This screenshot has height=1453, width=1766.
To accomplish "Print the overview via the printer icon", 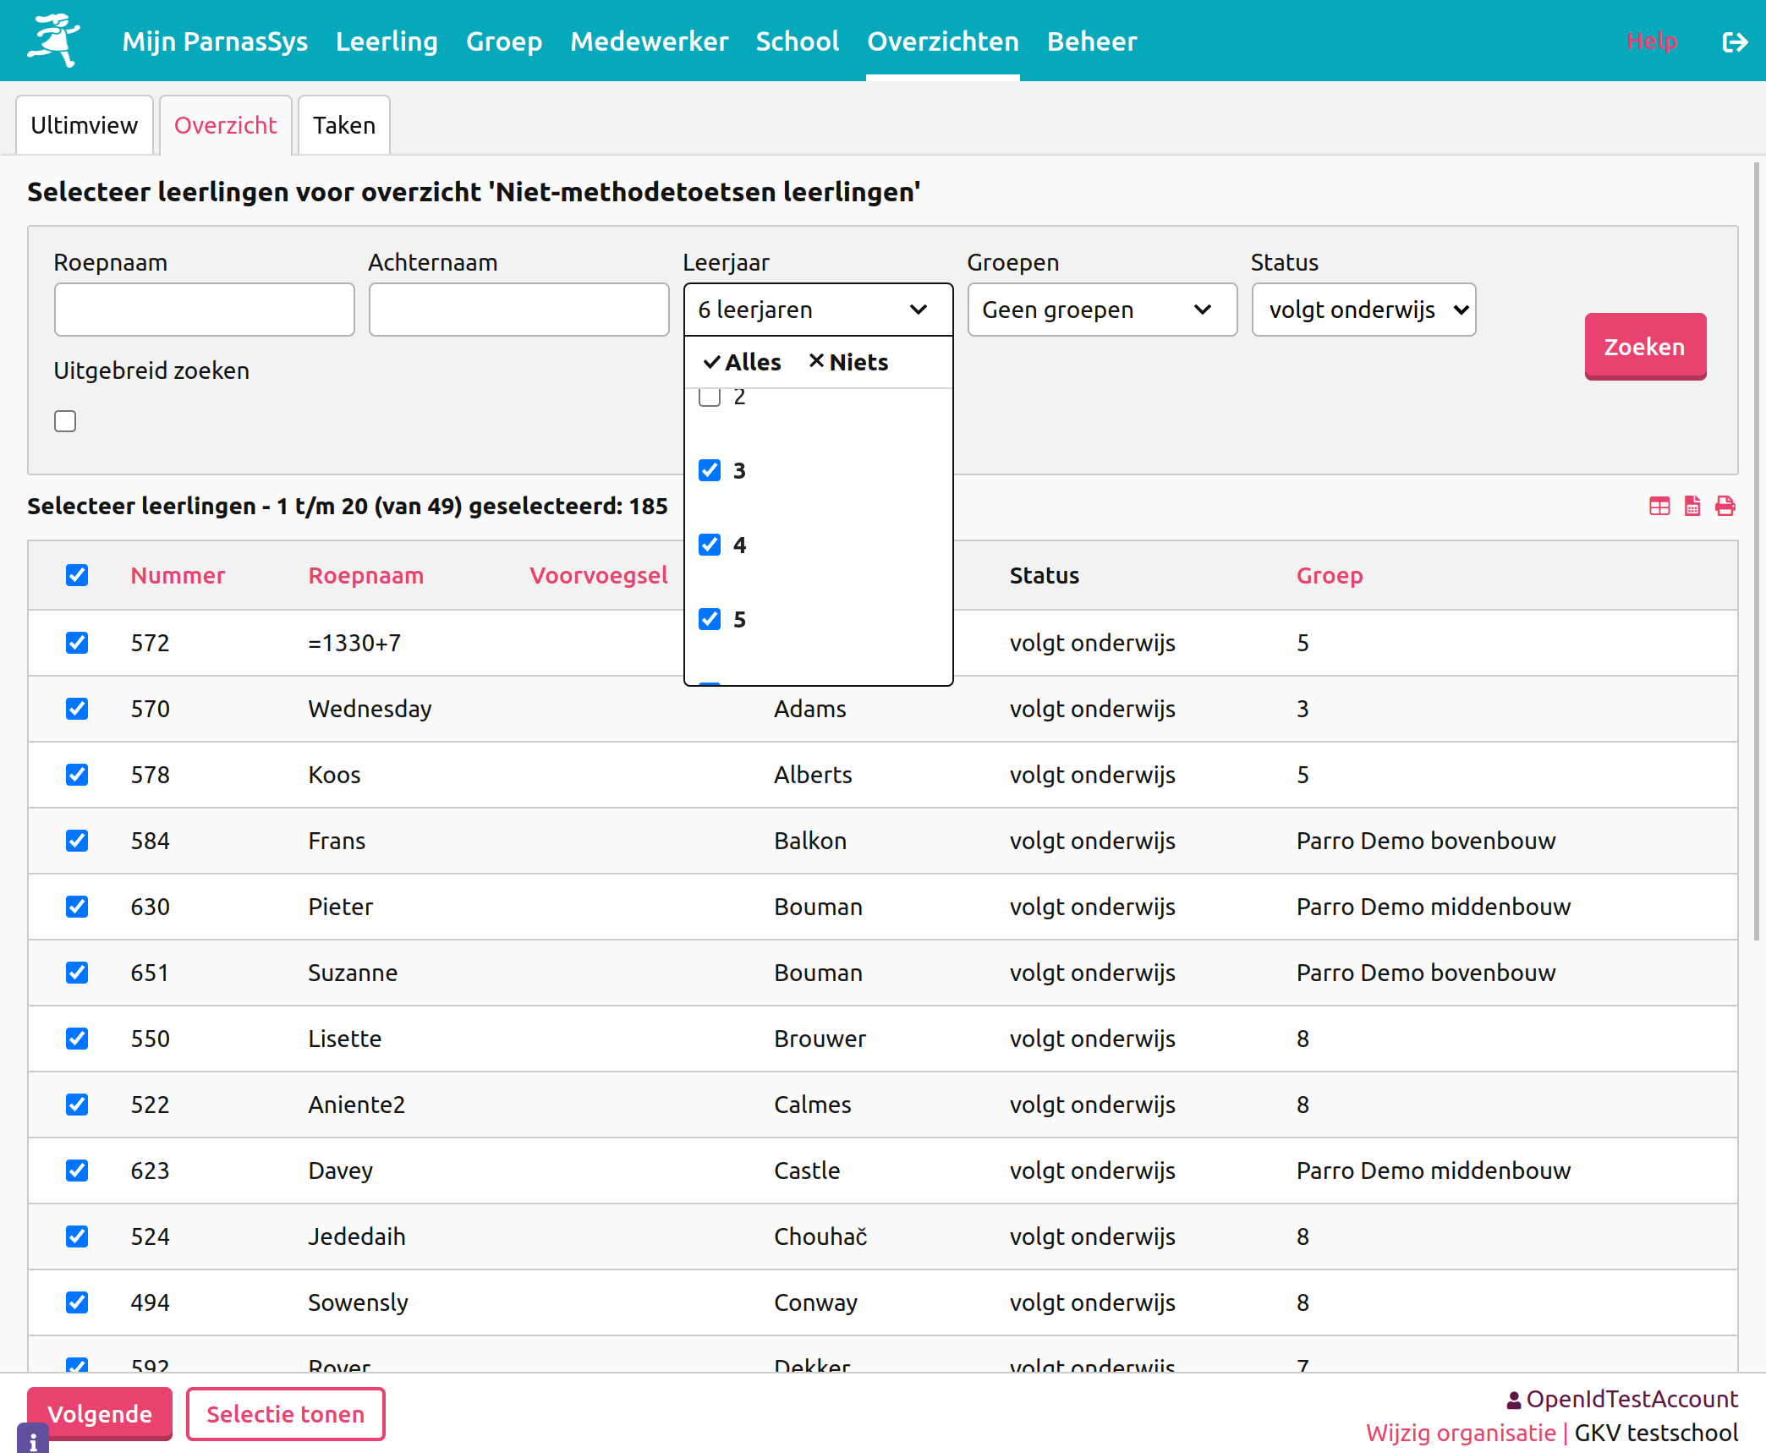I will [x=1725, y=506].
